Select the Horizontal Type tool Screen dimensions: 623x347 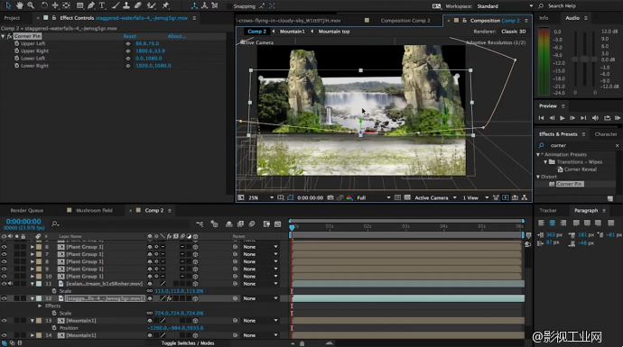102,5
